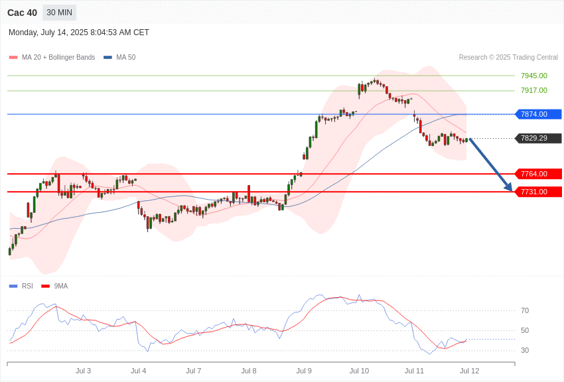Click the RSI 50 axis value
The image size is (564, 382).
525,331
